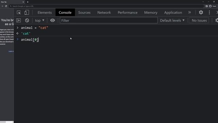Open the tab search chevron in the browser
Image resolution: width=218 pixels, height=123 pixels.
point(203,2)
